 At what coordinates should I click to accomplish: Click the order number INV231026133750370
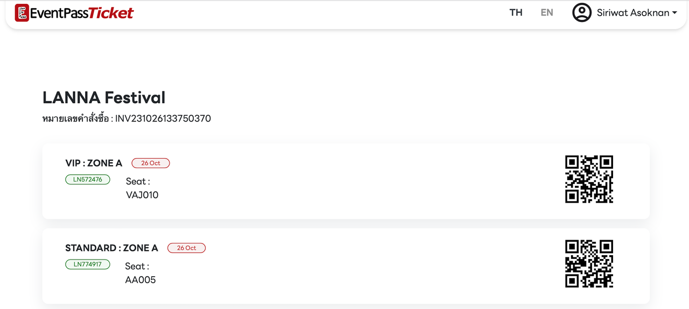163,118
